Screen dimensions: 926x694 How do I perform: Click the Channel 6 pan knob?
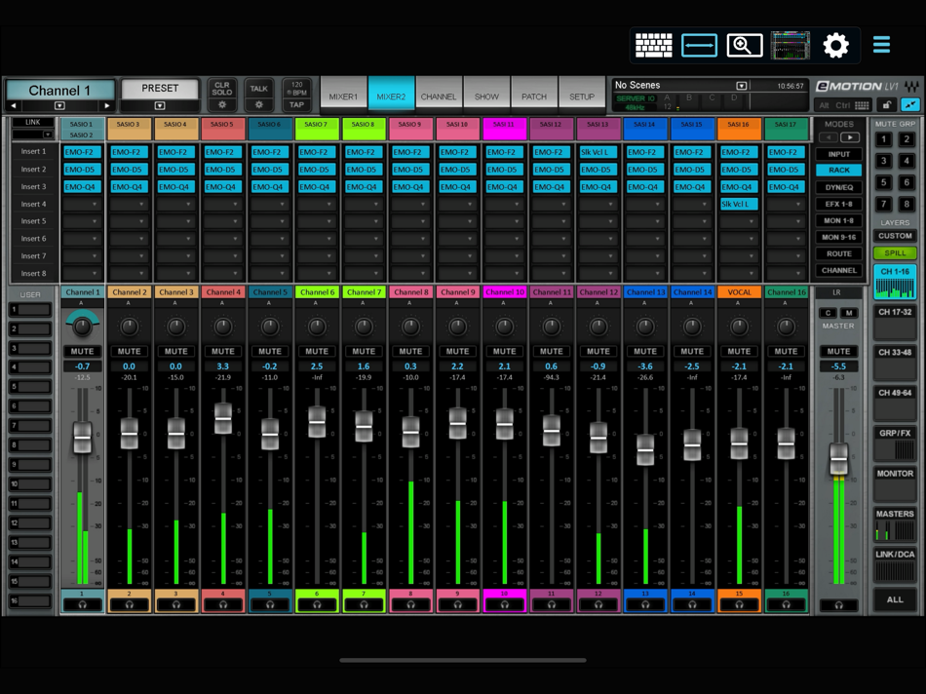[x=317, y=327]
